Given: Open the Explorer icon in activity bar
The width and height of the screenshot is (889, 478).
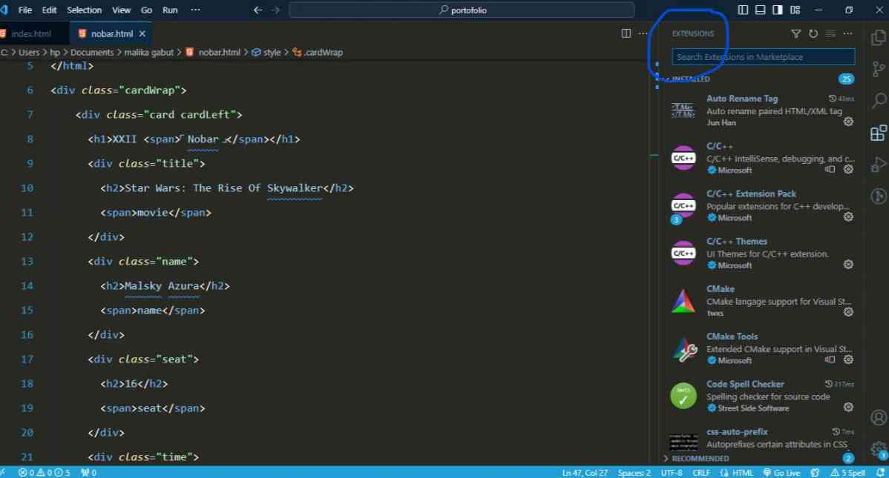Looking at the screenshot, I should tap(878, 36).
